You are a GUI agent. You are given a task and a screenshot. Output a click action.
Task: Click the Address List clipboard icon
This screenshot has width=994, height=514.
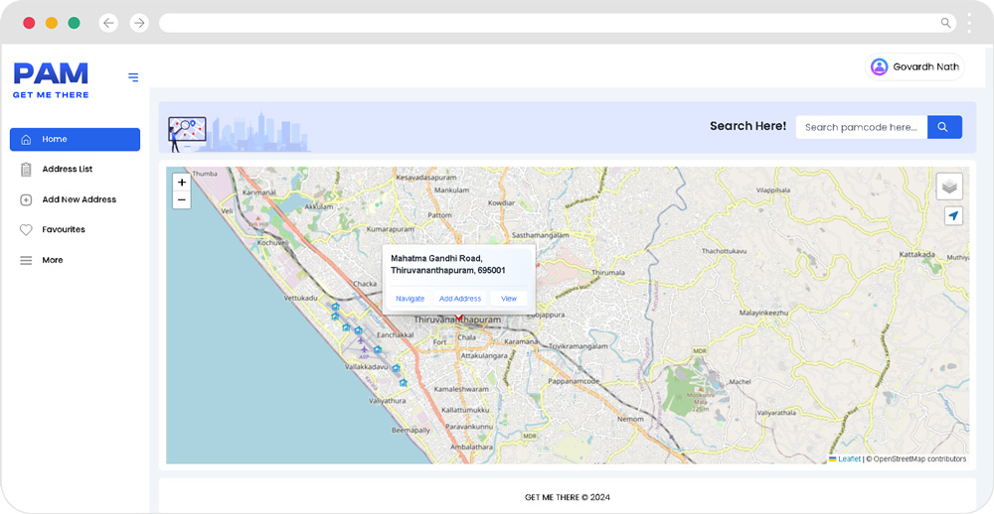(x=26, y=169)
